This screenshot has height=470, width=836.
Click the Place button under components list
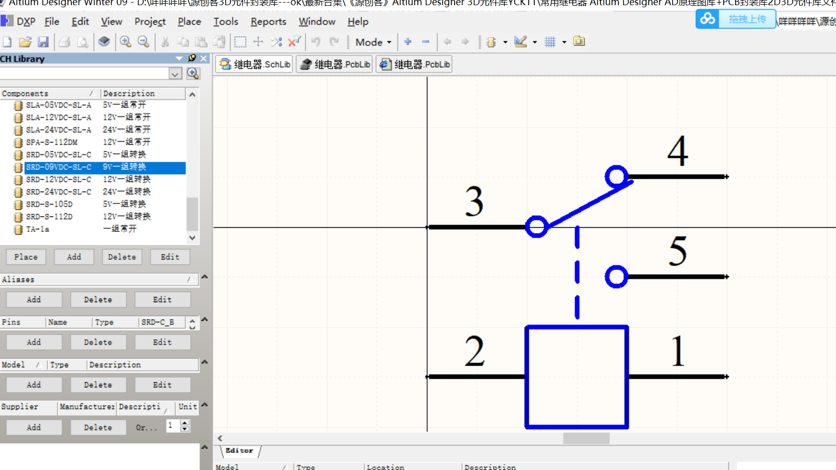26,257
